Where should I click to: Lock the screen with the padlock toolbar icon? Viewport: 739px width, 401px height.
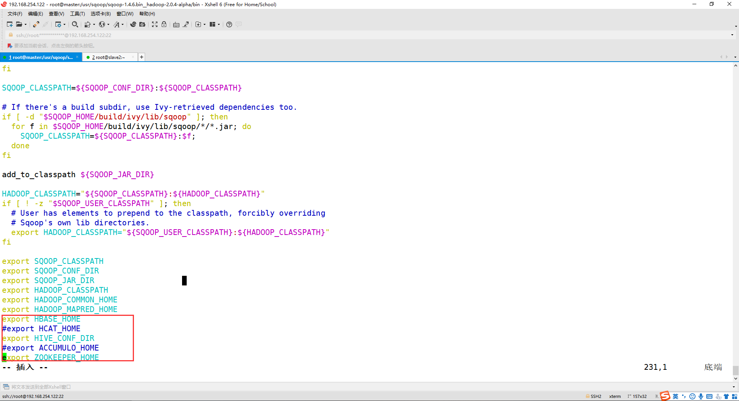click(164, 24)
